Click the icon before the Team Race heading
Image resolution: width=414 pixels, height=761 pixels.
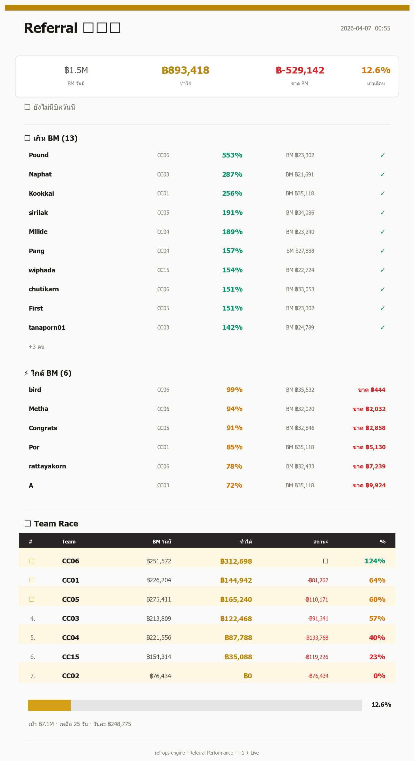point(28,524)
